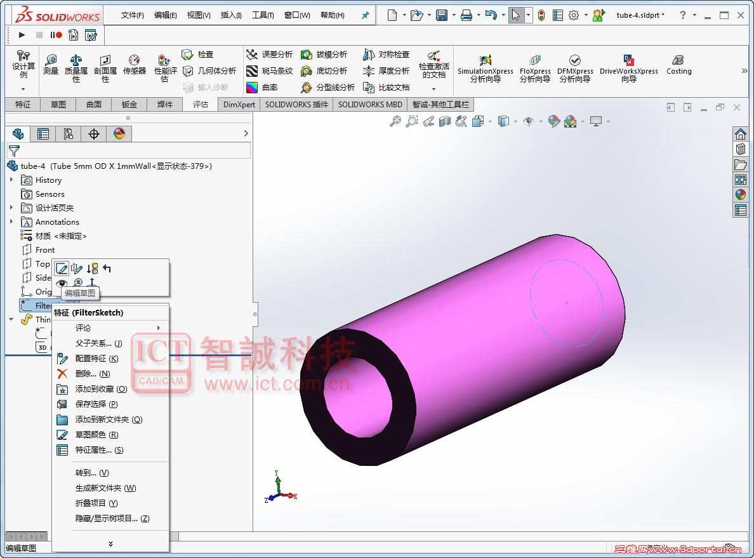Select 草图颜色 in the context menu

[x=110, y=434]
